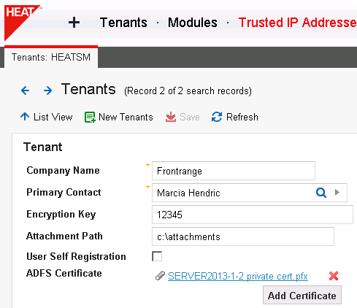Expand Primary Contact arrow dropdown
This screenshot has width=357, height=308.
(x=337, y=193)
